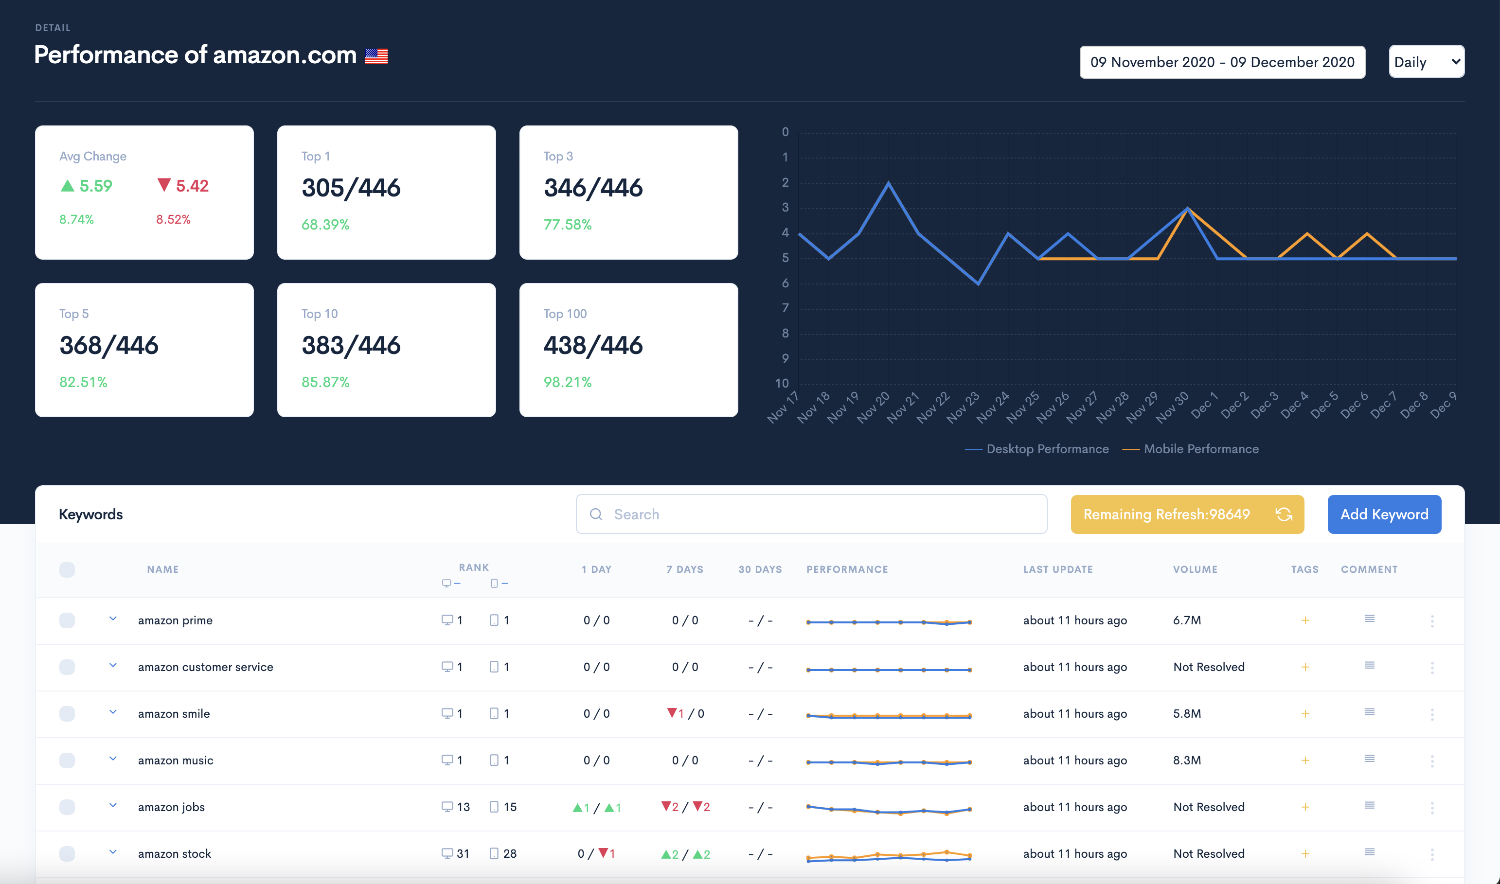Add tag to amazon jobs row
Viewport: 1500px width, 884px height.
(x=1304, y=807)
